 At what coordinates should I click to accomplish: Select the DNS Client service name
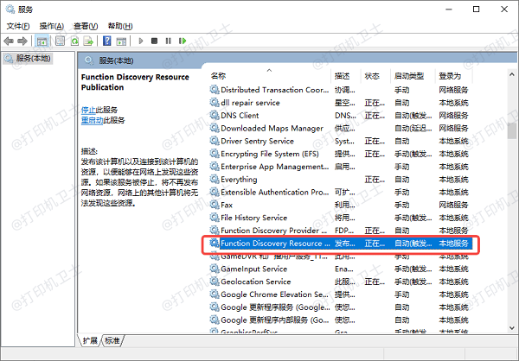tap(240, 116)
